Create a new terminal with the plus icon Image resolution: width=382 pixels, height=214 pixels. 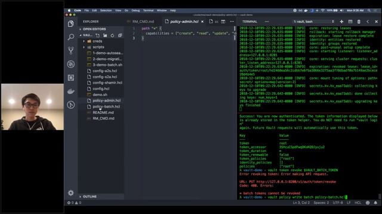[341, 21]
